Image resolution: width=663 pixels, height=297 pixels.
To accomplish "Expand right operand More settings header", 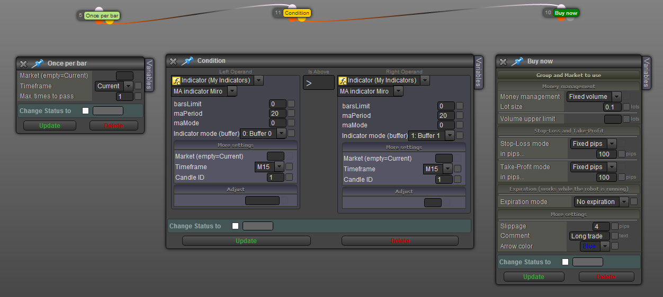I will click(404, 147).
